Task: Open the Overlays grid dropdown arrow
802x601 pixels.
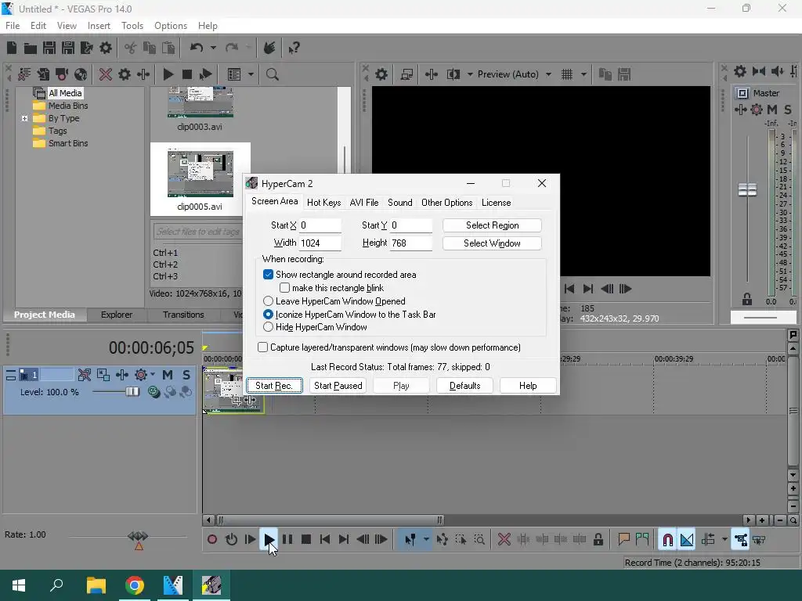Action: pos(583,74)
